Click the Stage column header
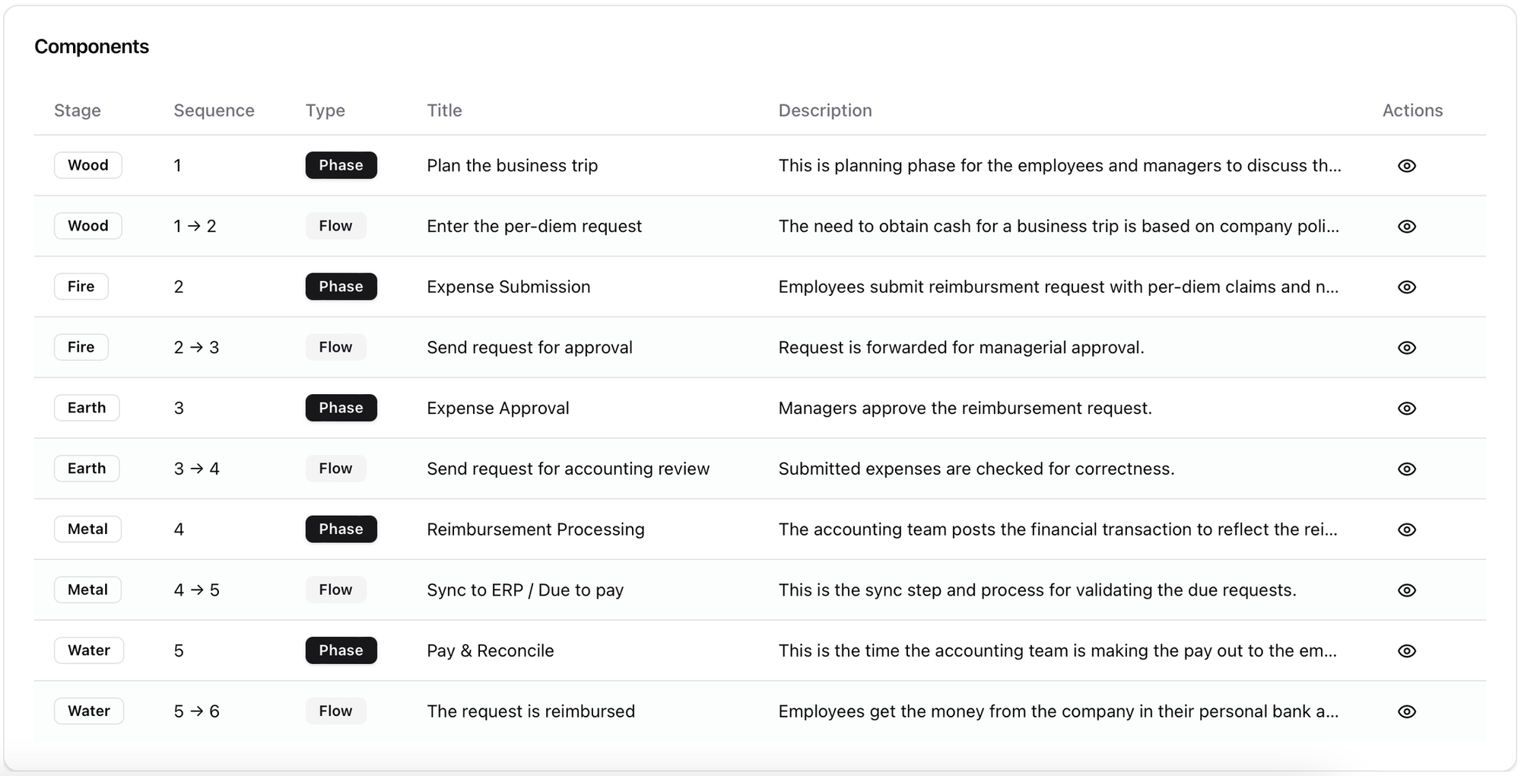This screenshot has height=776, width=1521. click(78, 110)
